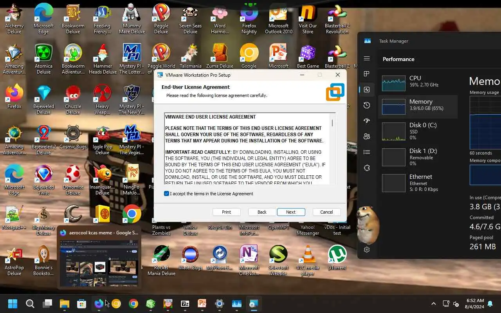Select Disk 0 (C:) performance item

point(418,131)
